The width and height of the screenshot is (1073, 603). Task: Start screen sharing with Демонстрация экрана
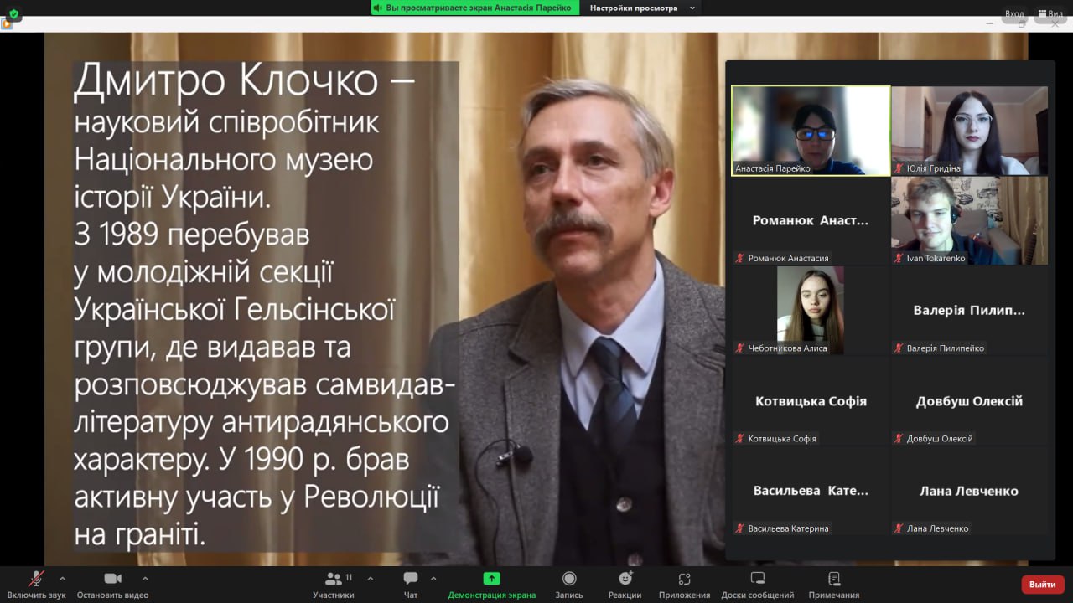[x=491, y=580]
